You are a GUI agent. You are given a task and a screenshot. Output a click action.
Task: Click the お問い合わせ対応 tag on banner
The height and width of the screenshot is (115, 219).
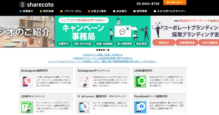[83, 44]
